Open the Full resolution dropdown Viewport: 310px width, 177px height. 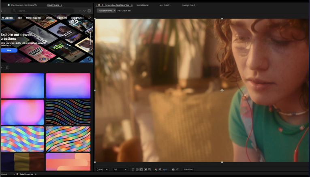120,169
